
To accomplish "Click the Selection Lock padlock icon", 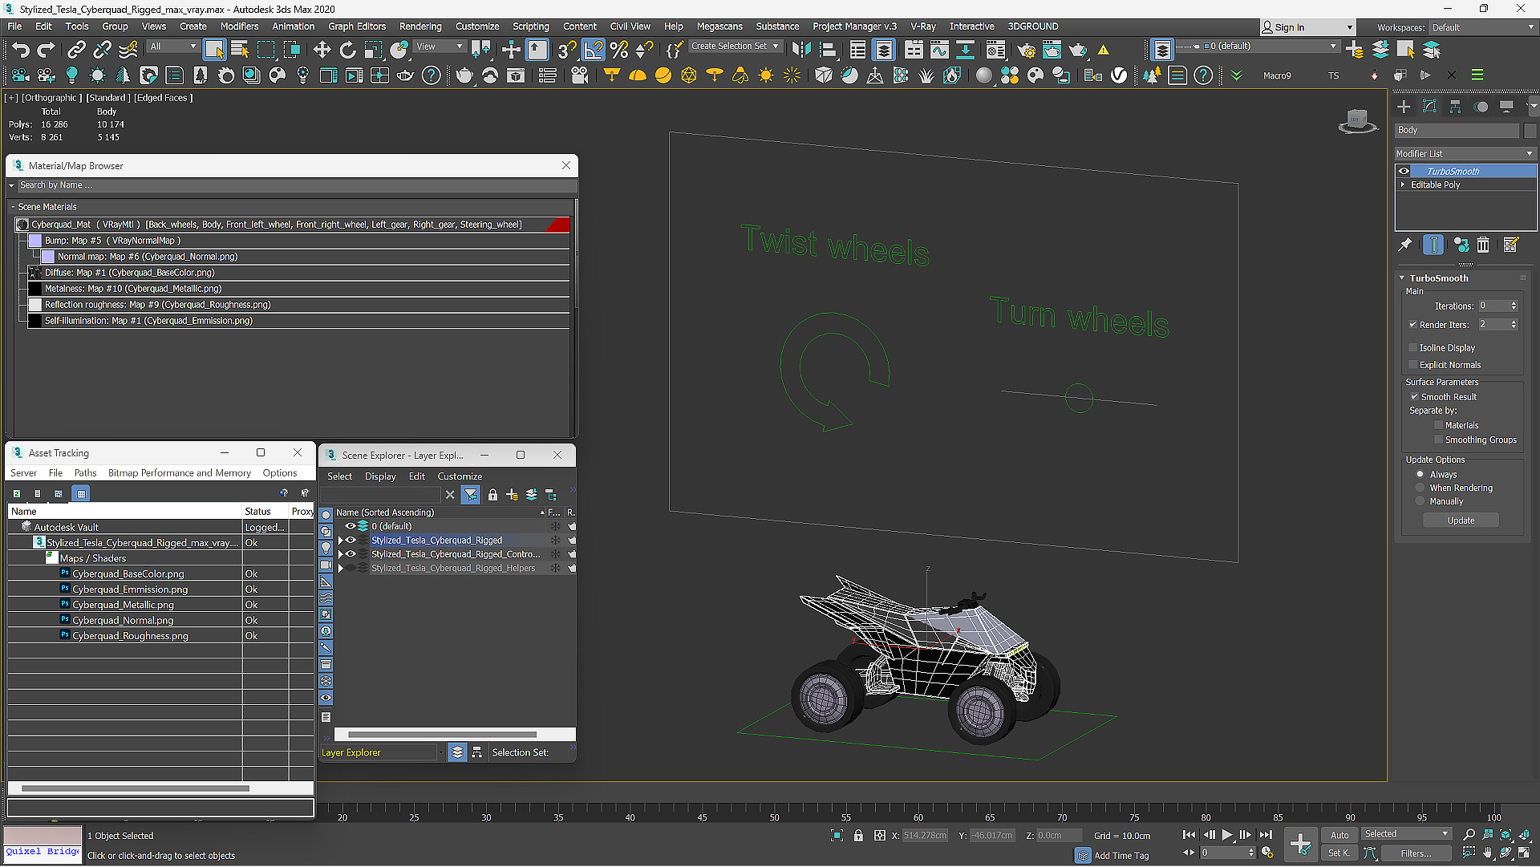I will coord(858,835).
